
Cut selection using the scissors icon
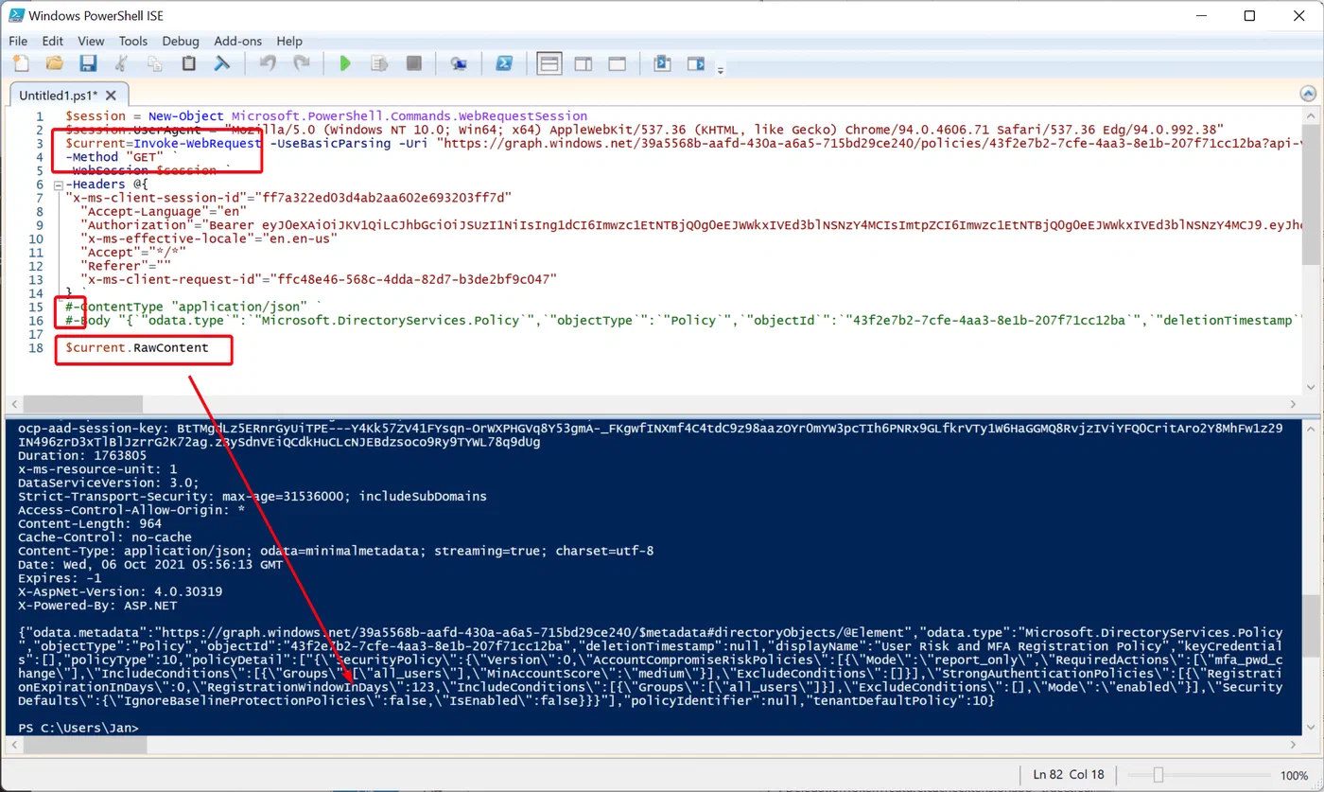point(121,63)
